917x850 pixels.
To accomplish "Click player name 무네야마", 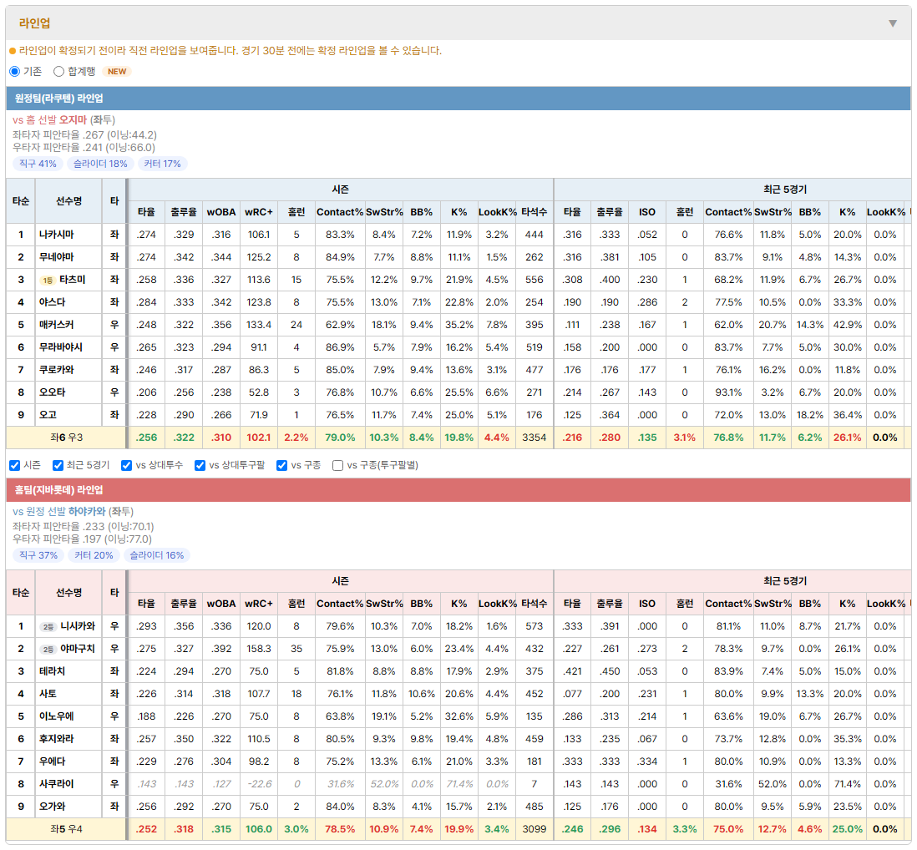I will pos(57,257).
